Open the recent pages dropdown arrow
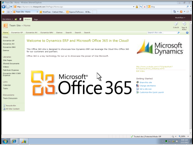The image size is (193, 145). [11, 7]
